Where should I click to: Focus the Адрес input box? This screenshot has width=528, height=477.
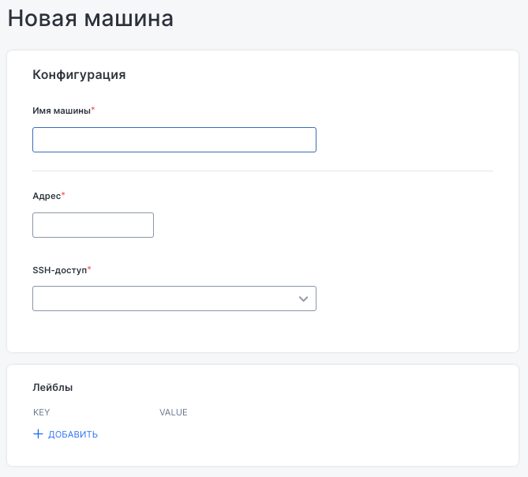(92, 225)
